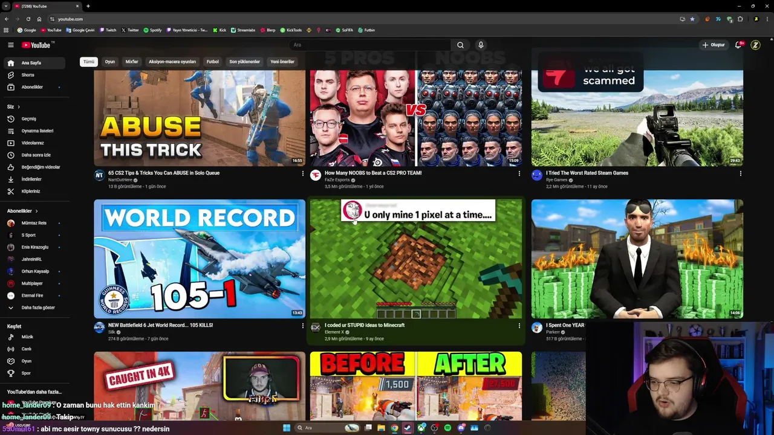Screen dimensions: 774x435
Task: Open Ana Sayfa home
Action: click(35, 63)
